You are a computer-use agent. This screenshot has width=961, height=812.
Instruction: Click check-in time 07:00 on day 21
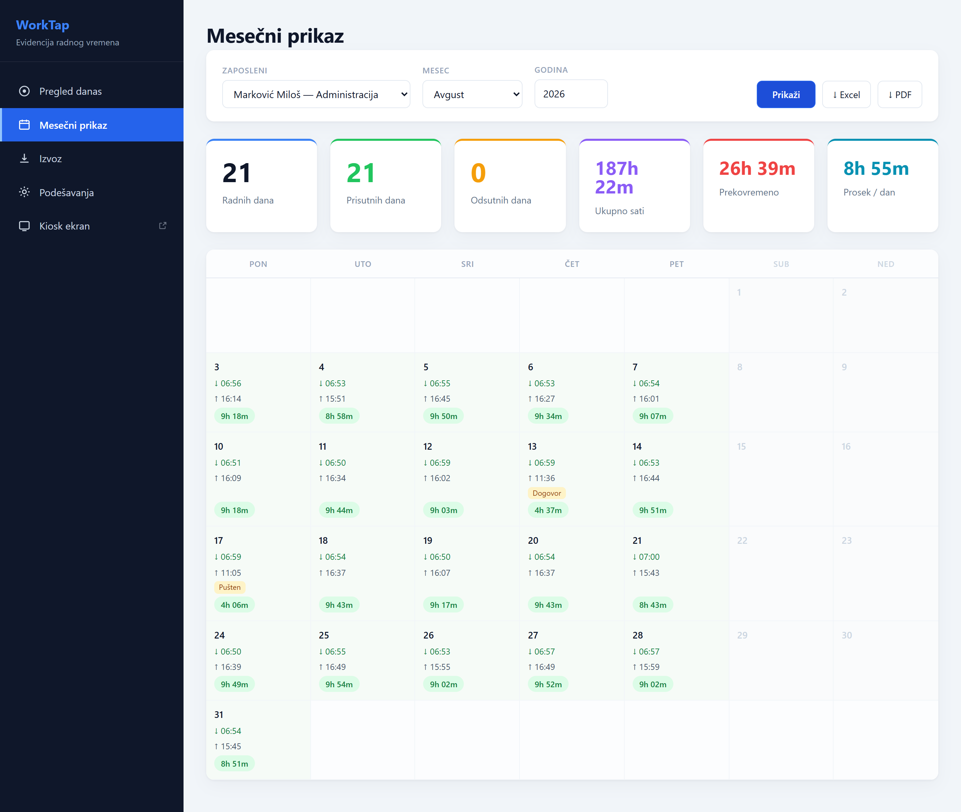(x=646, y=556)
